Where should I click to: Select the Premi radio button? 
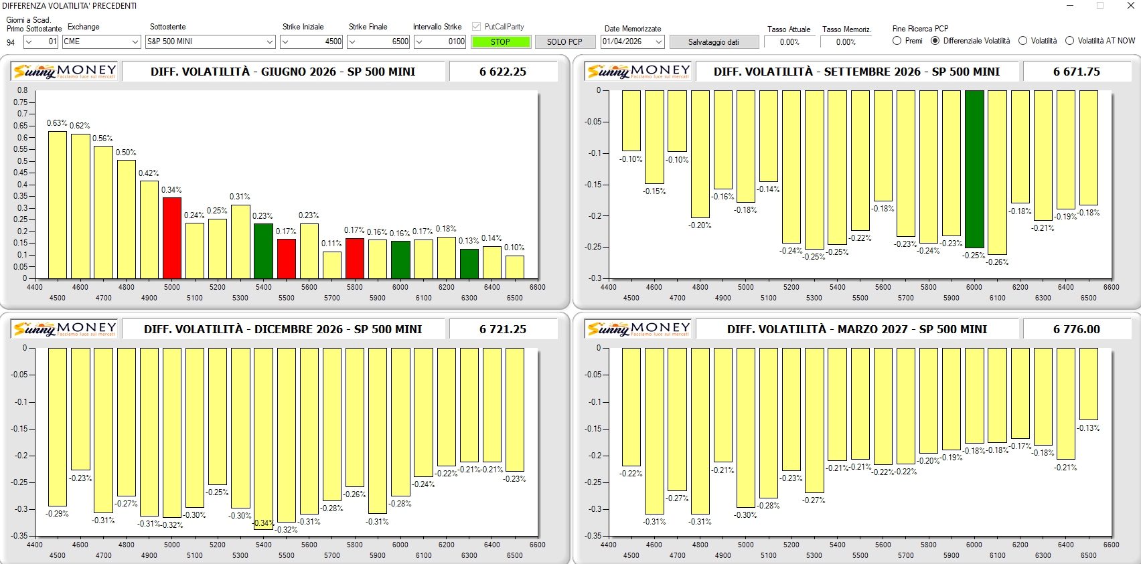pyautogui.click(x=897, y=41)
